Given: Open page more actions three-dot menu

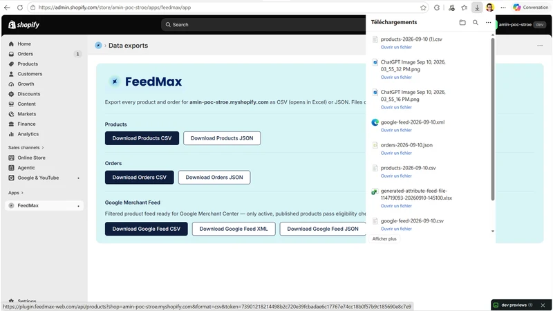Looking at the screenshot, I should tap(540, 46).
